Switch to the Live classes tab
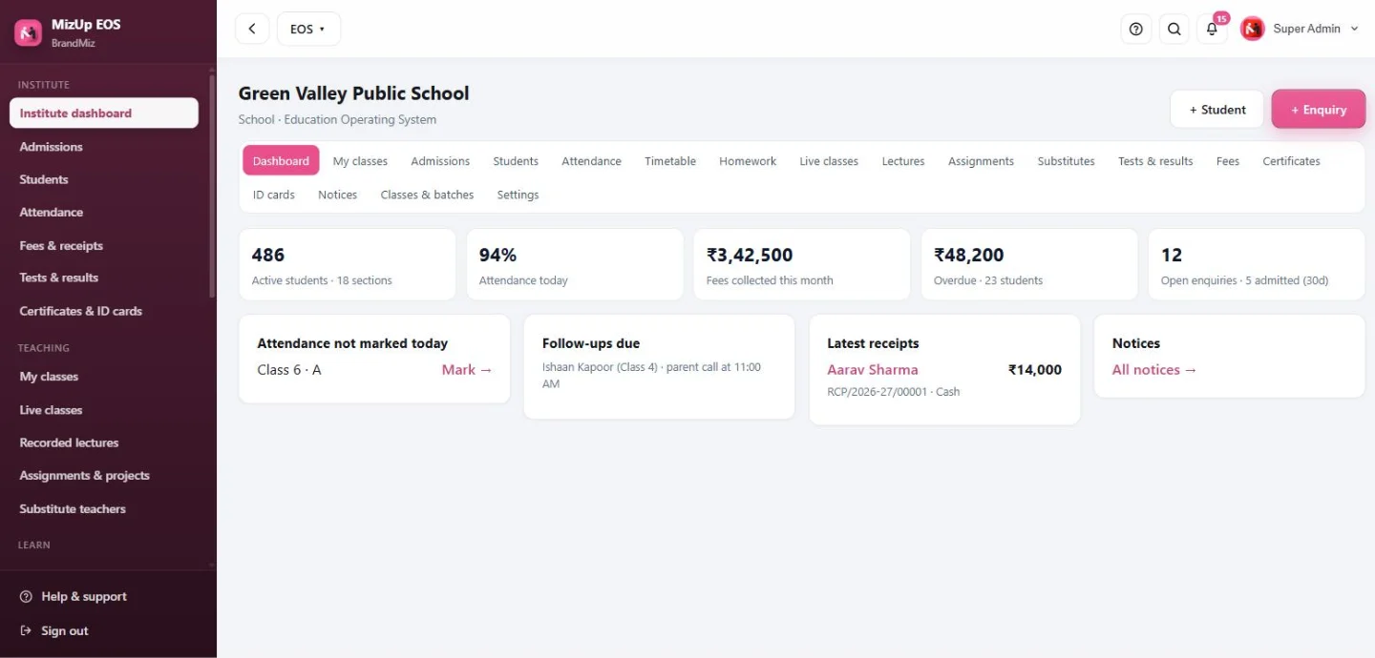This screenshot has width=1375, height=658. tap(829, 161)
